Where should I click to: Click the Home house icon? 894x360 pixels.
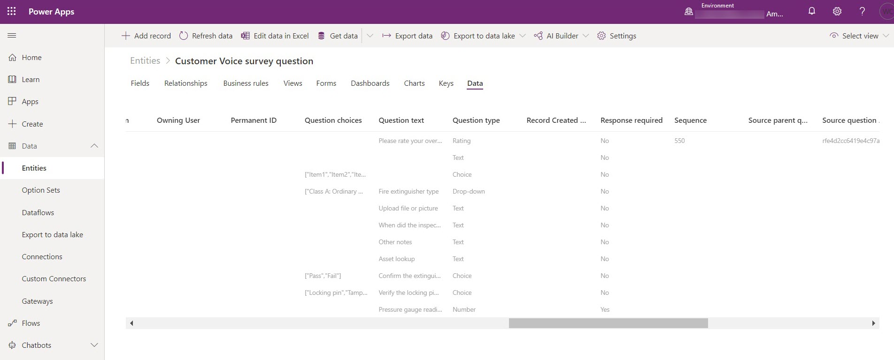click(x=13, y=57)
